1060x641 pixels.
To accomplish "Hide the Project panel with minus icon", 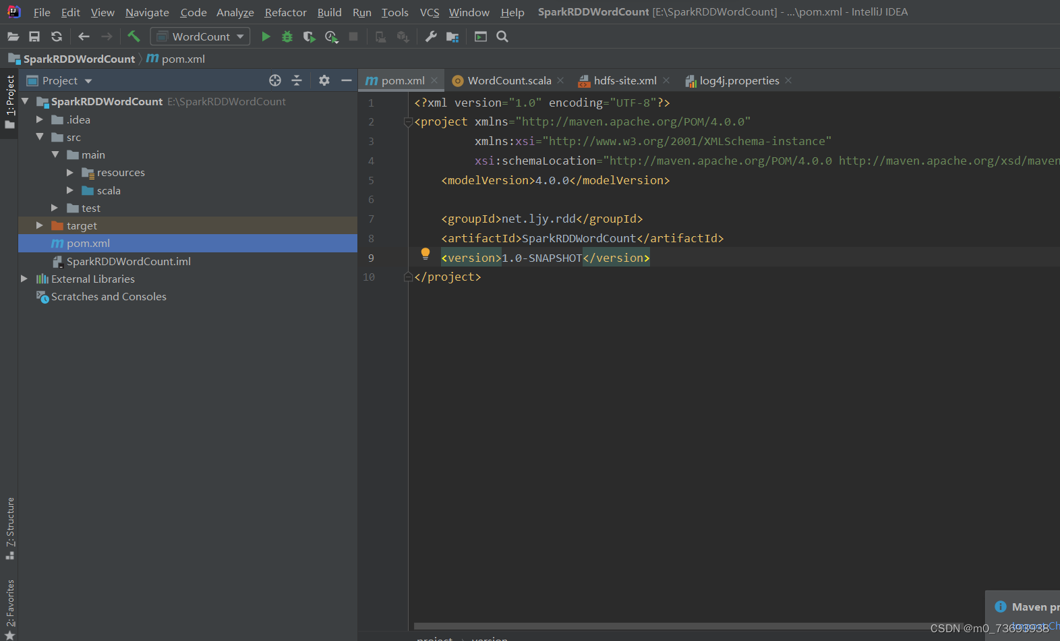I will (x=347, y=80).
